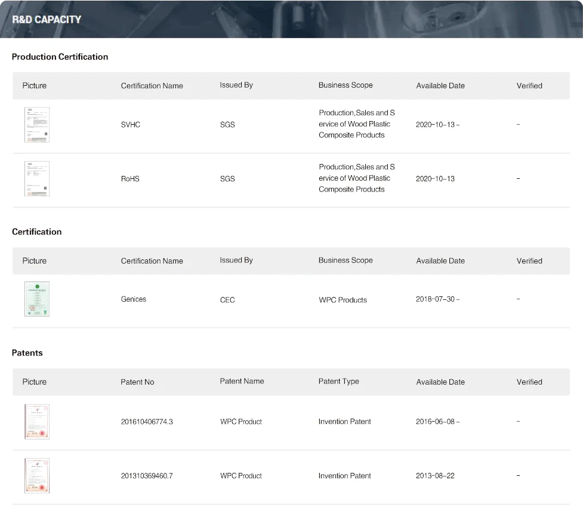The image size is (583, 517).
Task: Click the 2018-07-30 available date
Action: coord(437,299)
